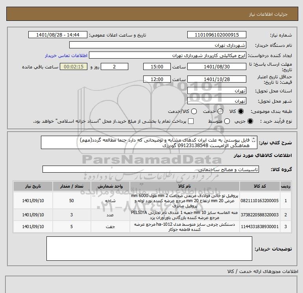Select item code 1144331838930001
Viewport: 303px width, 293px height.
tap(260, 227)
